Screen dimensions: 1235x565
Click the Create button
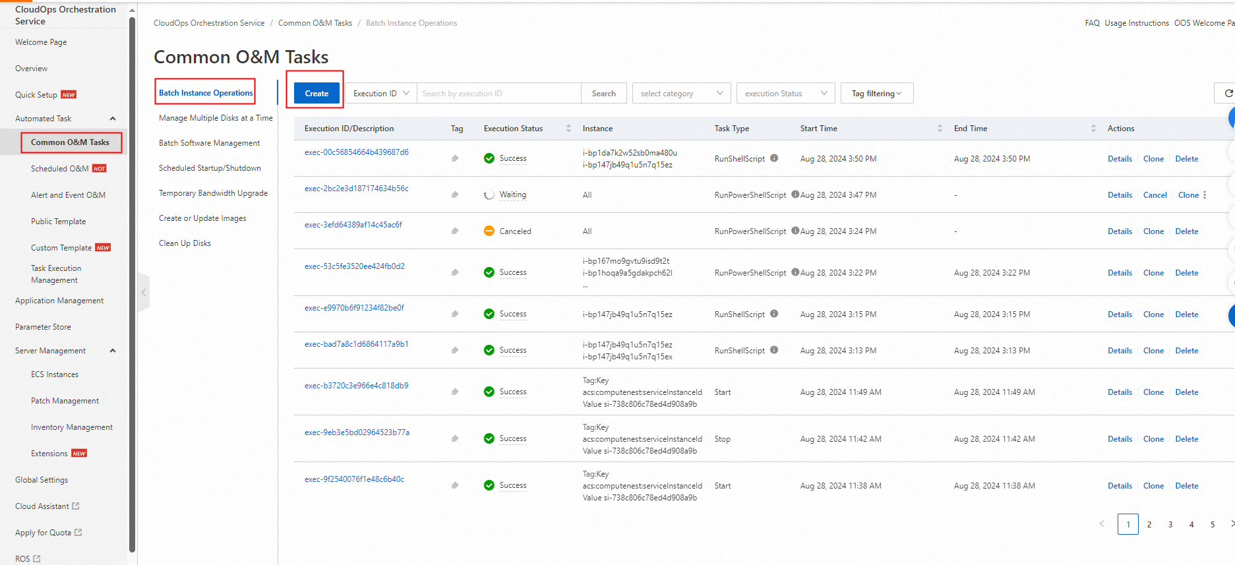pos(316,93)
